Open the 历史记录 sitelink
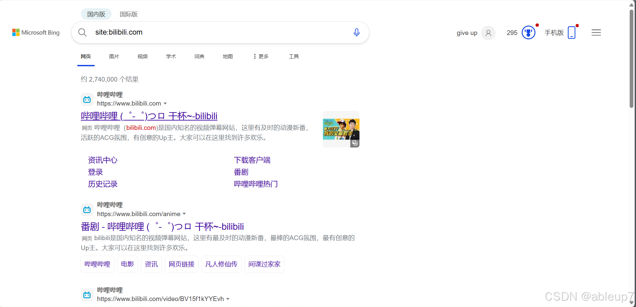Image resolution: width=636 pixels, height=307 pixels. click(x=103, y=184)
